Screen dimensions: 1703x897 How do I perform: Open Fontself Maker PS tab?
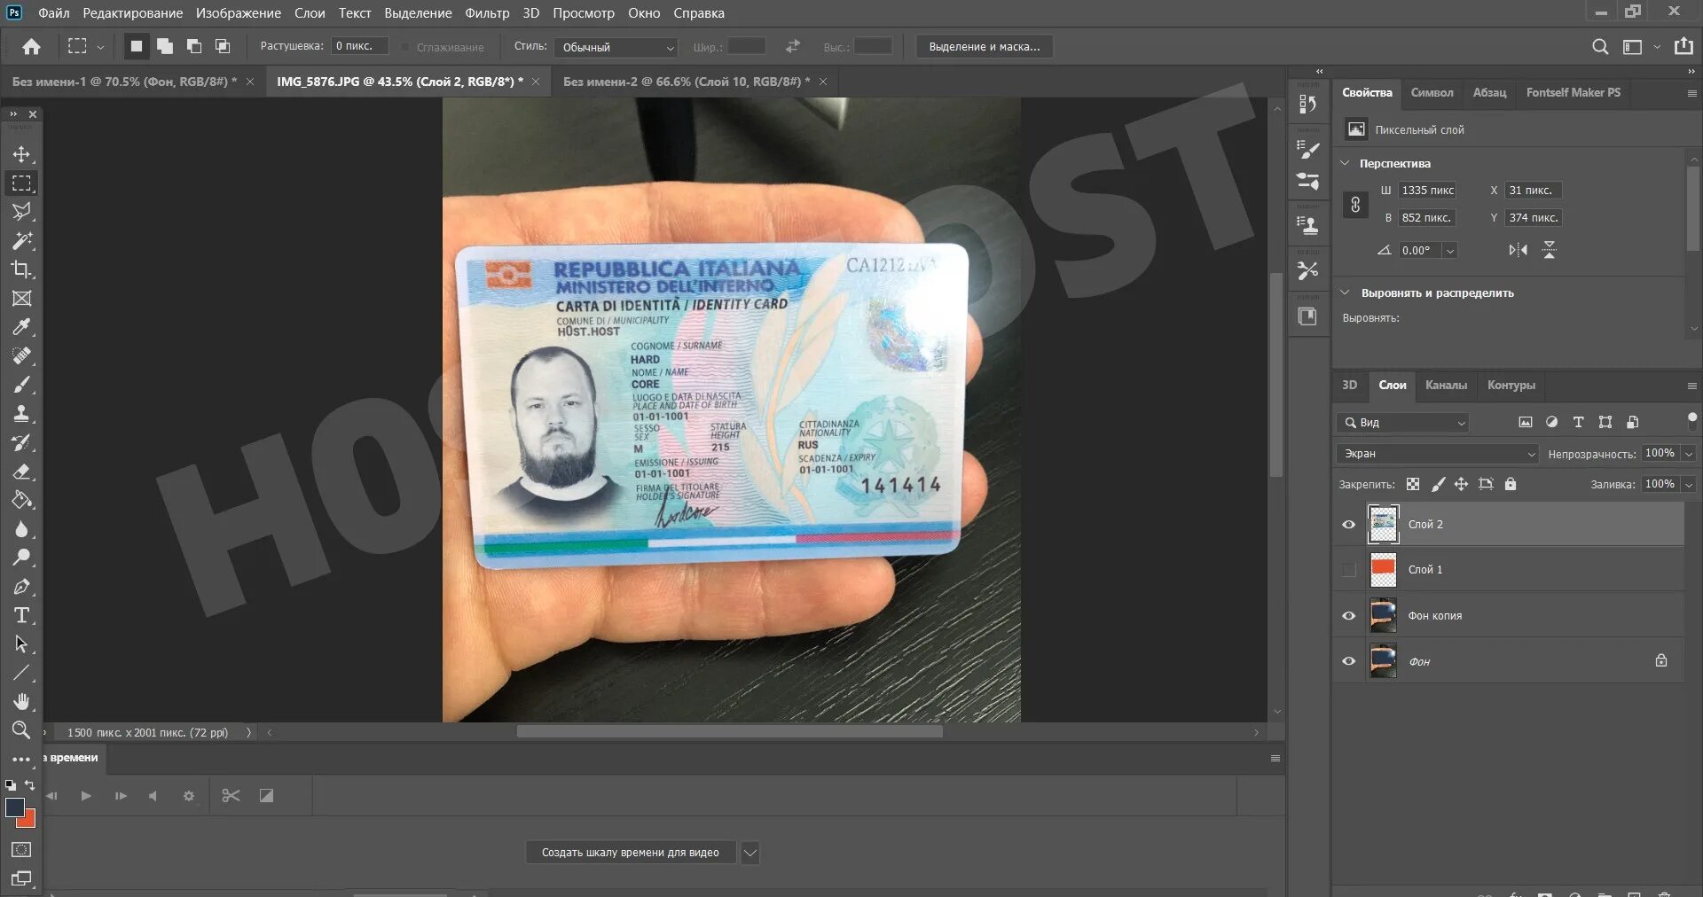tap(1573, 92)
